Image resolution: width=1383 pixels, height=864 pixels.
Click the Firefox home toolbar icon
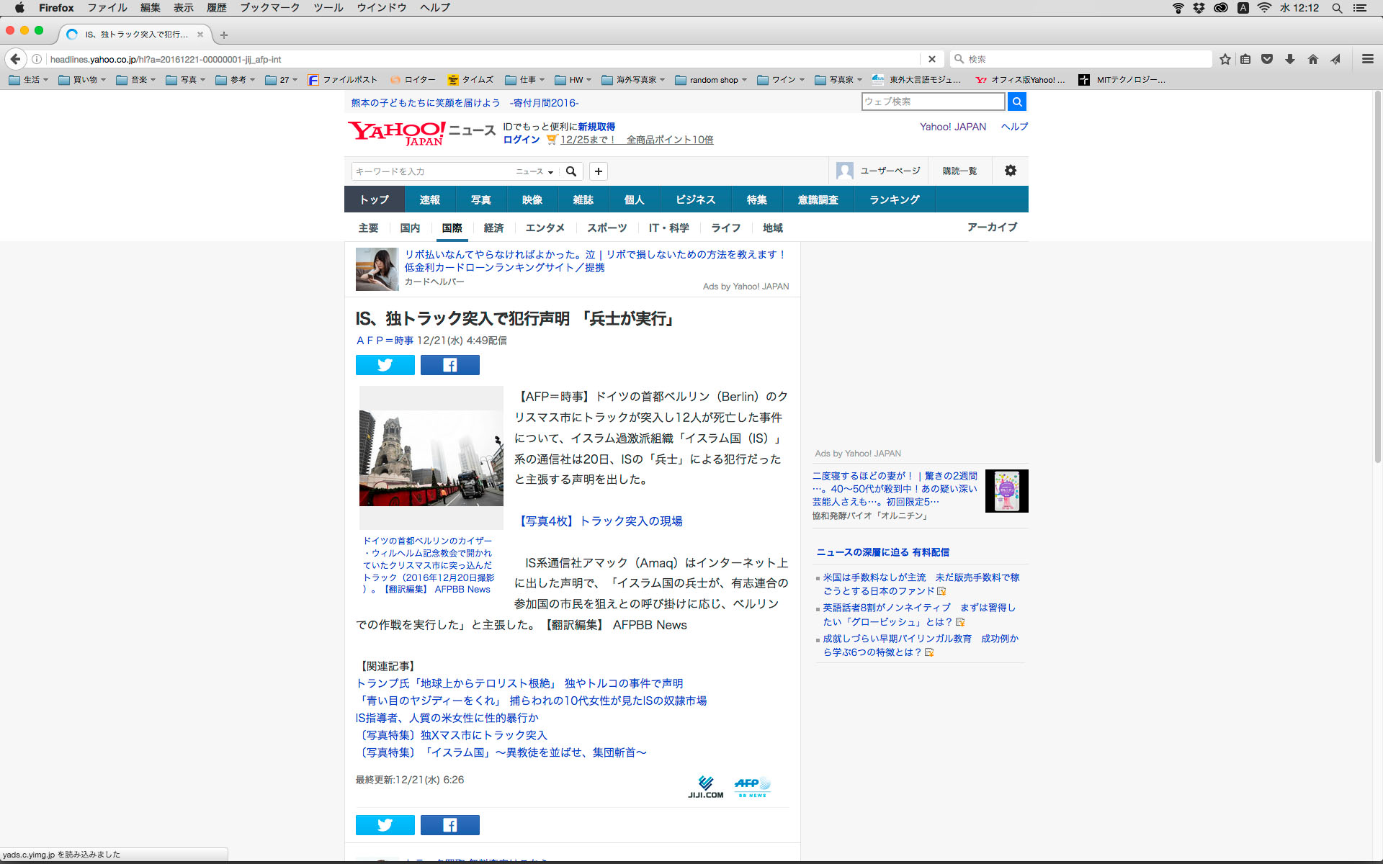click(1312, 59)
